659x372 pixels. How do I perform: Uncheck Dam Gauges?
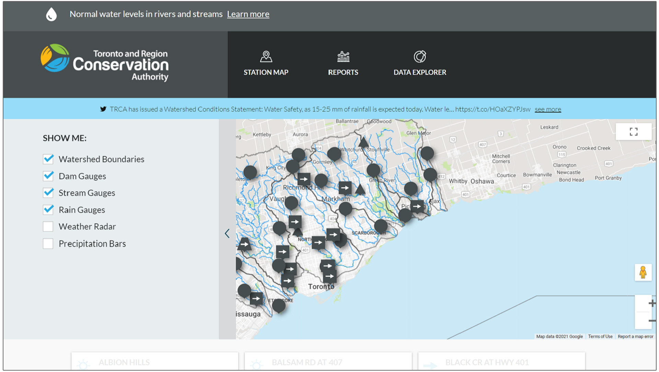tap(48, 176)
